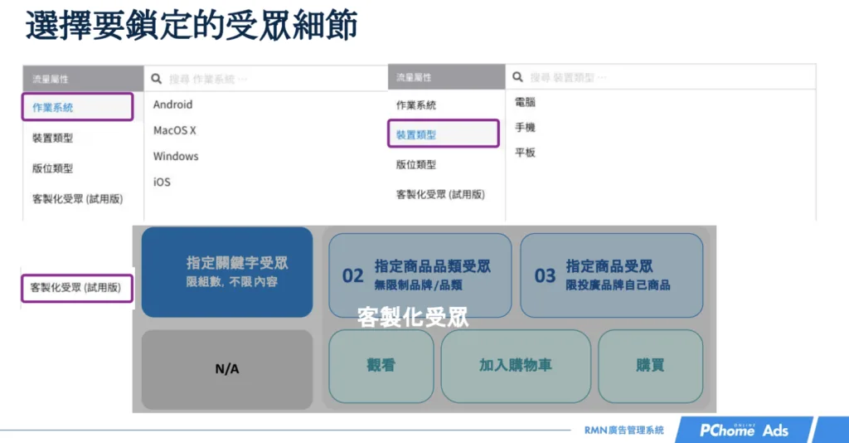Choose 手機 from device types

pos(525,128)
